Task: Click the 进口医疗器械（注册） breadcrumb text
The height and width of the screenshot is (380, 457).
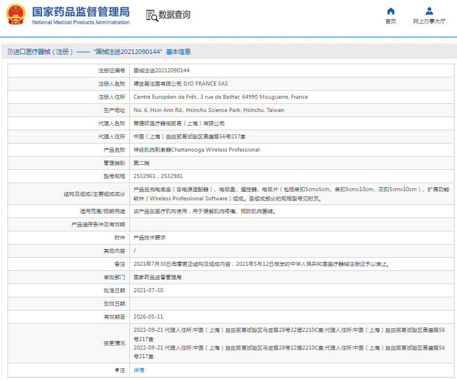Action: tap(43, 52)
